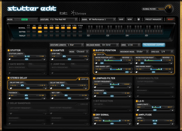Click the red Reset button
The image size is (182, 131).
[170, 19]
